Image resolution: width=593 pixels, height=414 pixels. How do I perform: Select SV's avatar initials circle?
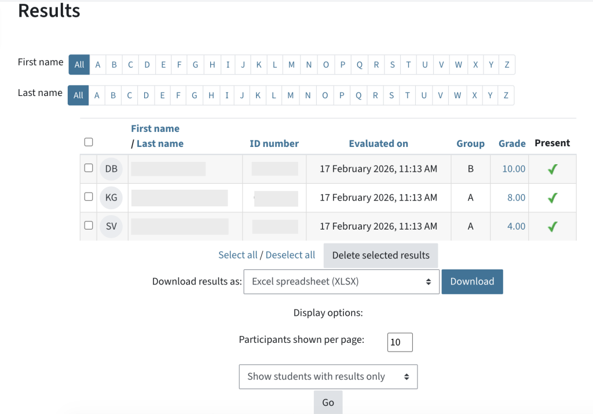coord(111,226)
